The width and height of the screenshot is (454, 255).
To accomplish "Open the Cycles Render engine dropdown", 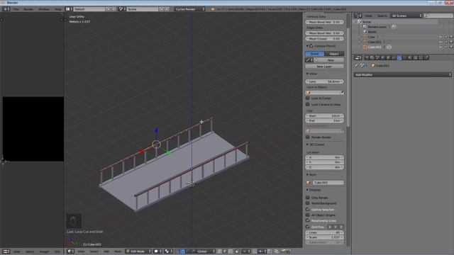I will tap(189, 9).
